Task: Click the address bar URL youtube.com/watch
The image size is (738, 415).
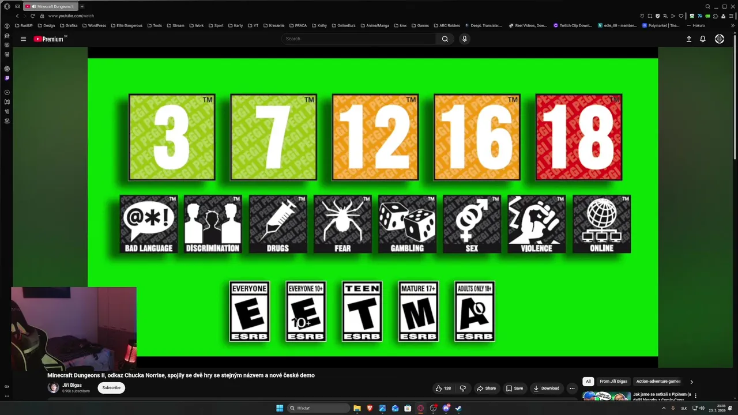Action: [x=71, y=16]
